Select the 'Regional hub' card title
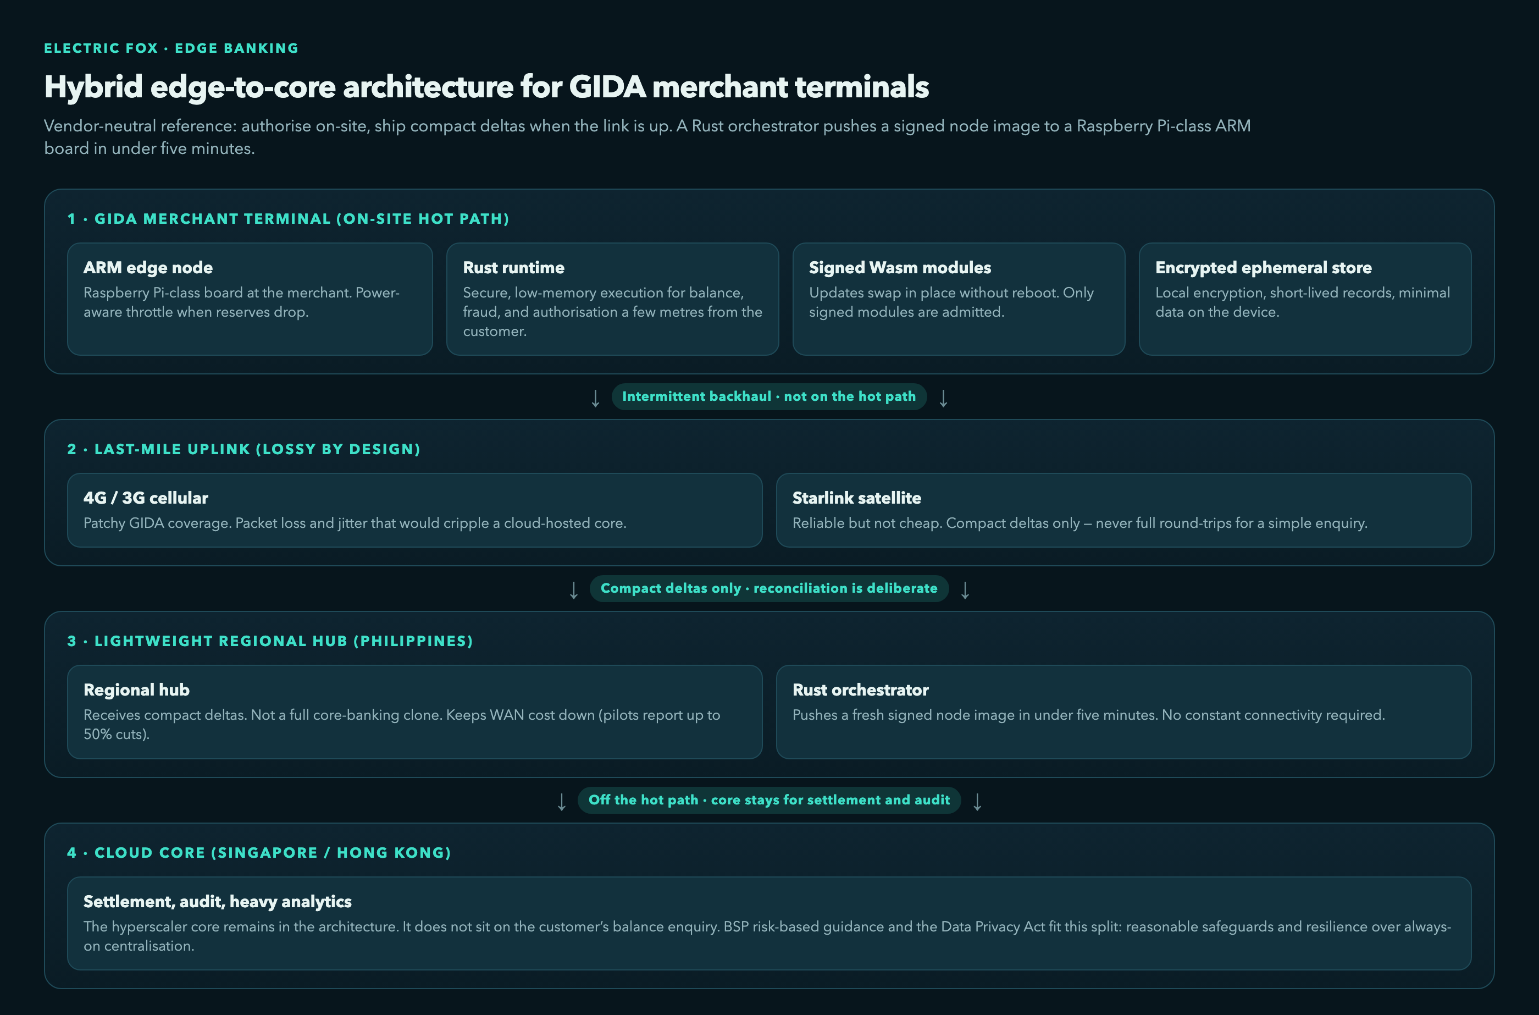This screenshot has width=1539, height=1015. pyautogui.click(x=136, y=690)
